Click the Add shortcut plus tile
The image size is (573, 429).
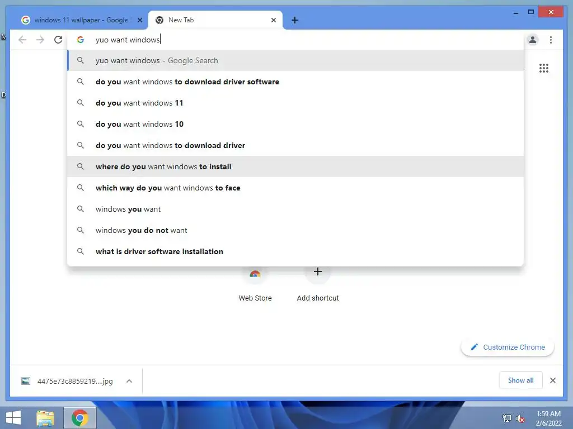[x=318, y=284]
